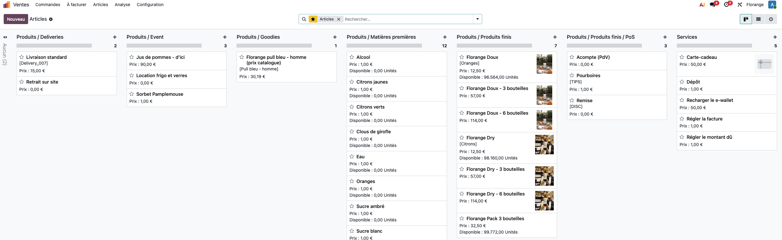The height and width of the screenshot is (240, 782).
Task: Switch to list view
Action: (x=758, y=19)
